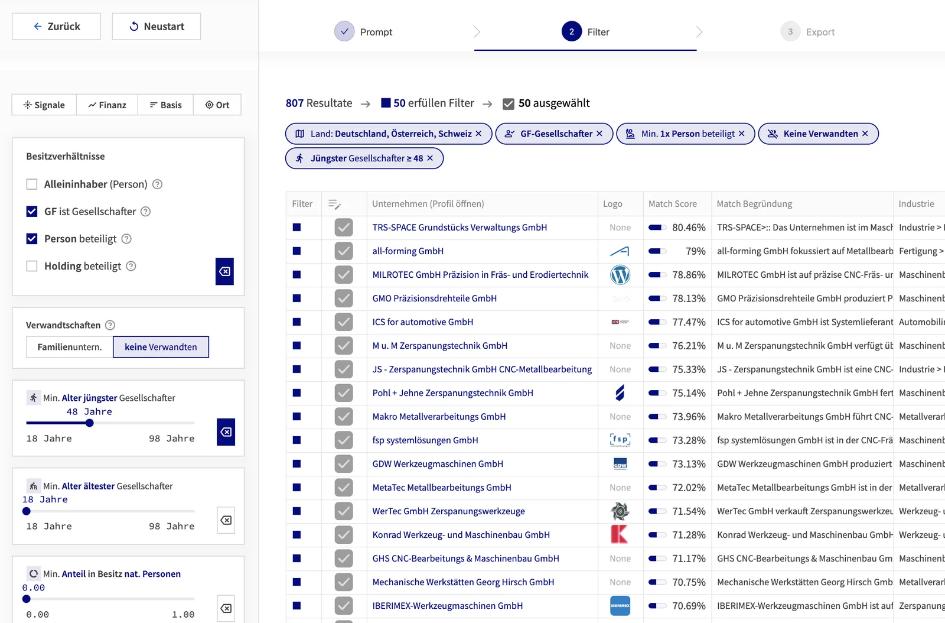Click the youngest shareholder age slider handle

89,423
